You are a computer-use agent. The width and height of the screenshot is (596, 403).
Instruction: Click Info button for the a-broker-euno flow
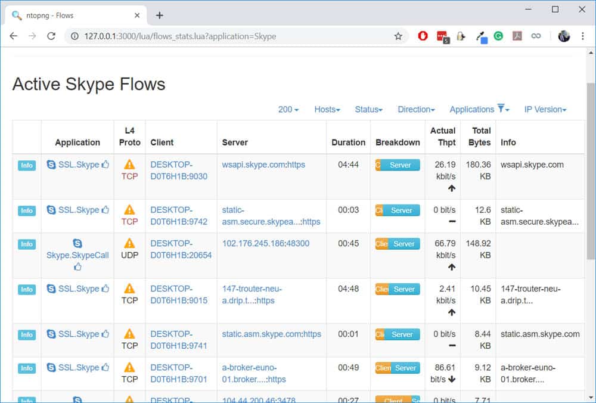click(x=27, y=368)
